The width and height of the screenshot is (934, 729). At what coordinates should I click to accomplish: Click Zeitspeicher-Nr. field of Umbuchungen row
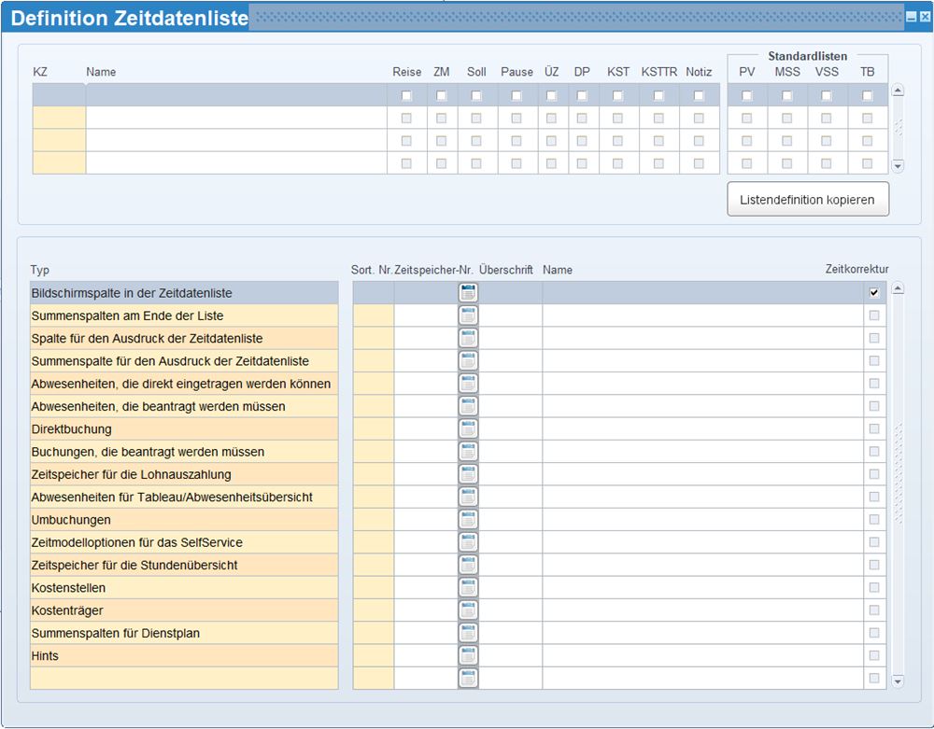[x=426, y=520]
